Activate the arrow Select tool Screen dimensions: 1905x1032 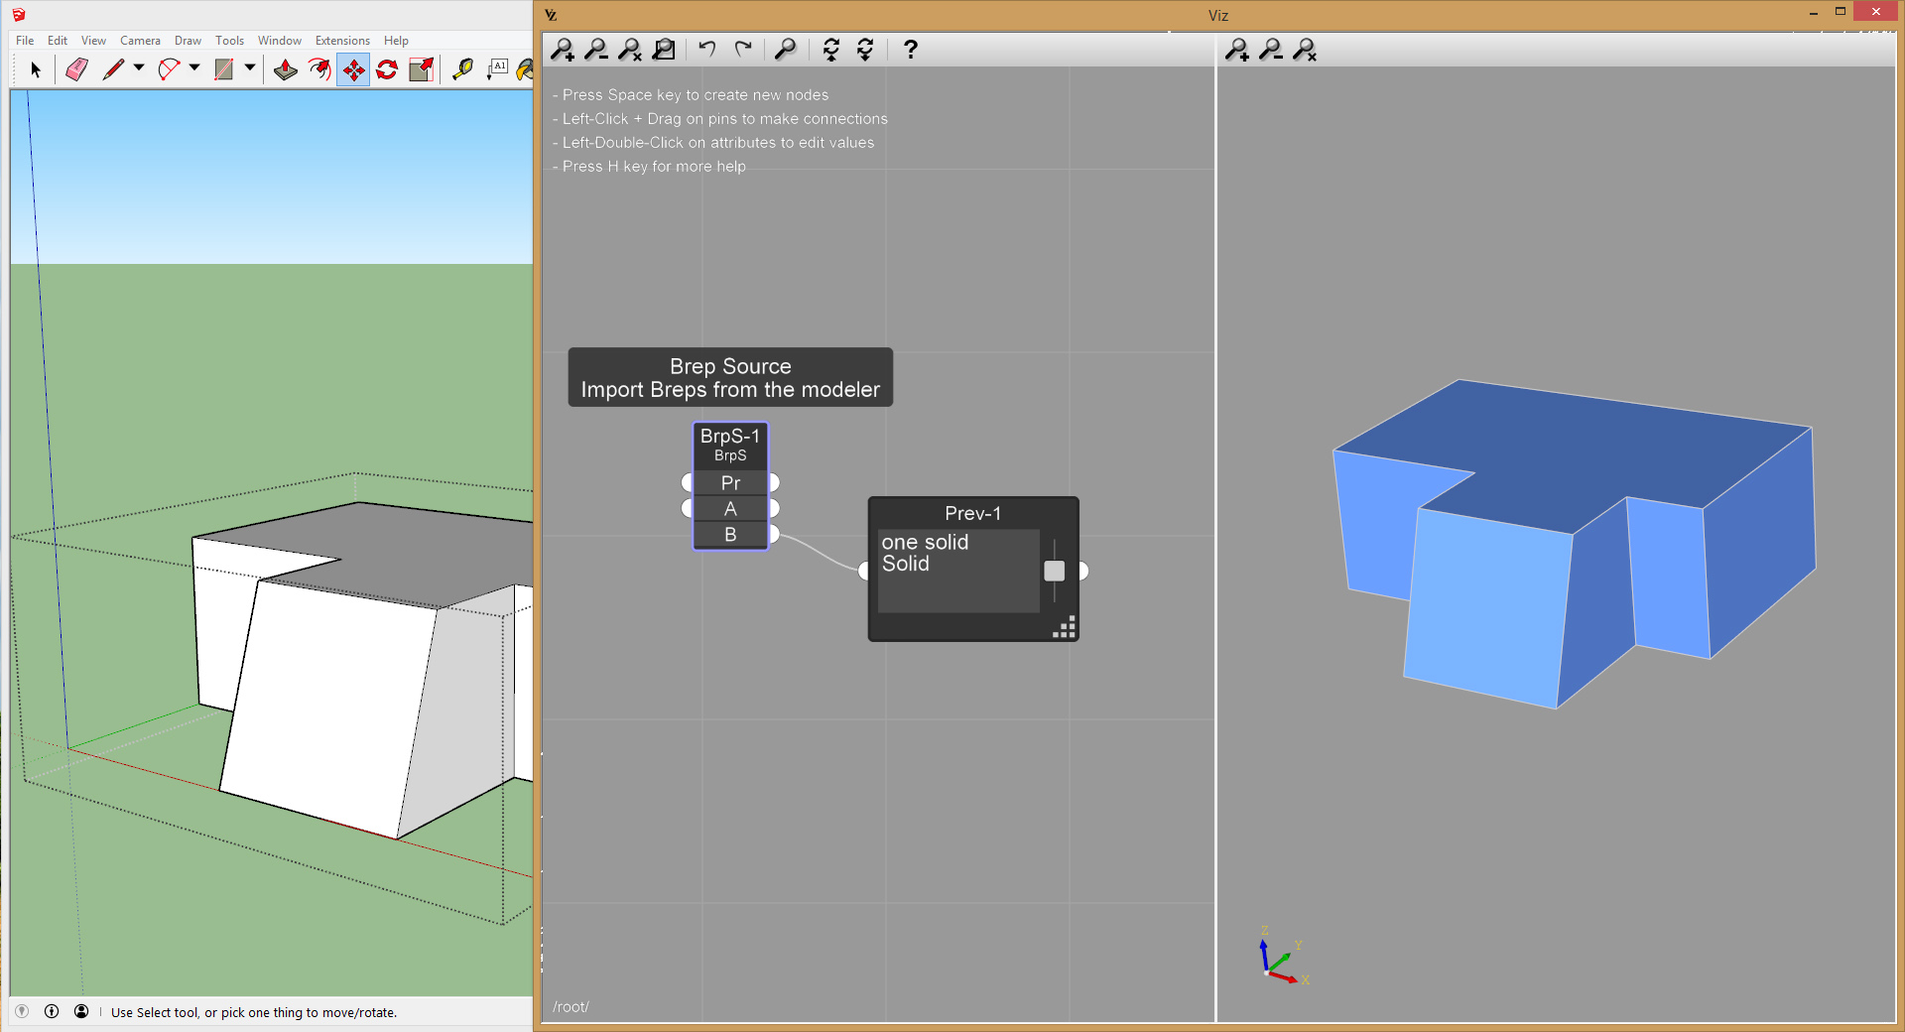36,69
